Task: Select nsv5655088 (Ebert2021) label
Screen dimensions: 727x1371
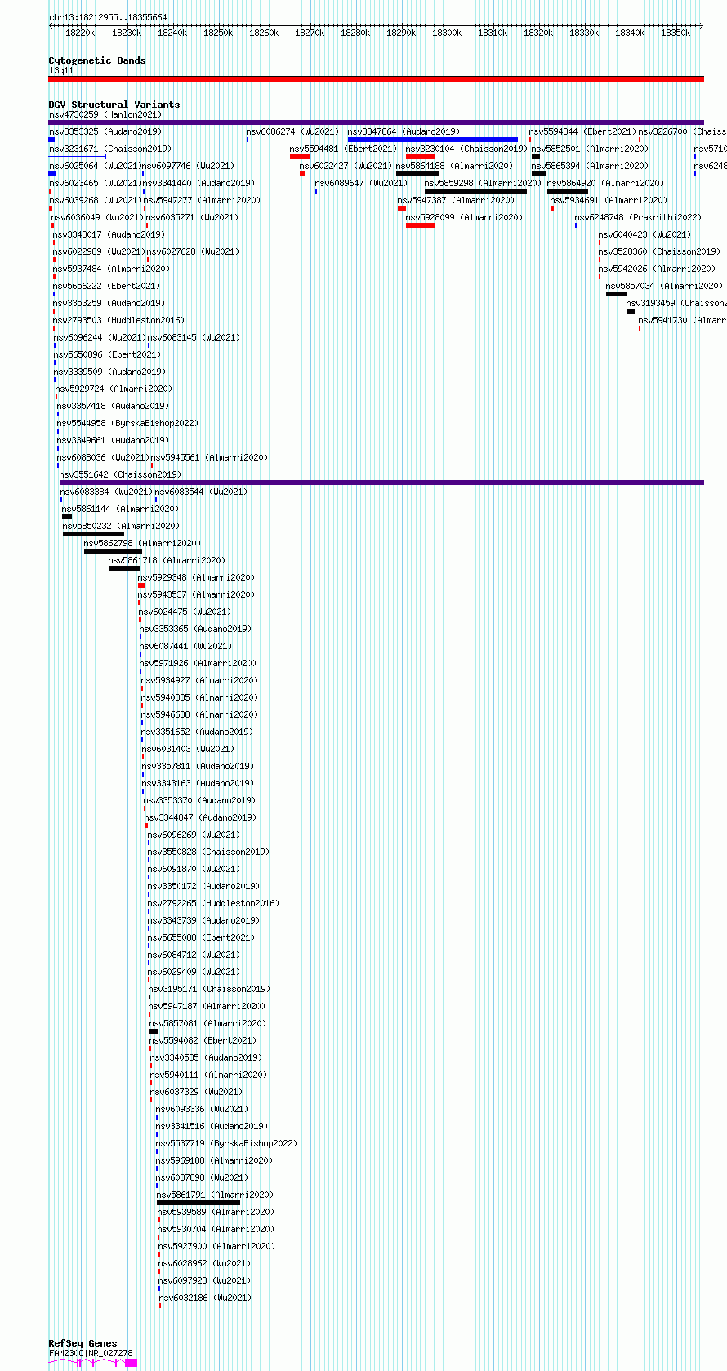Action: pyautogui.click(x=201, y=937)
